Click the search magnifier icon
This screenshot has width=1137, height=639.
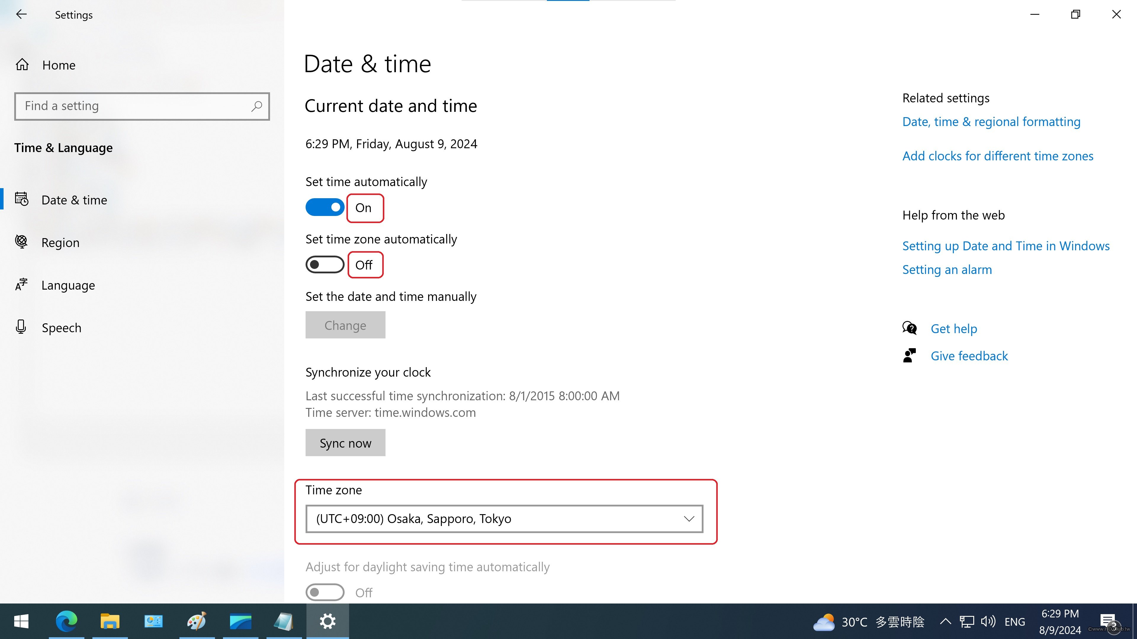256,106
